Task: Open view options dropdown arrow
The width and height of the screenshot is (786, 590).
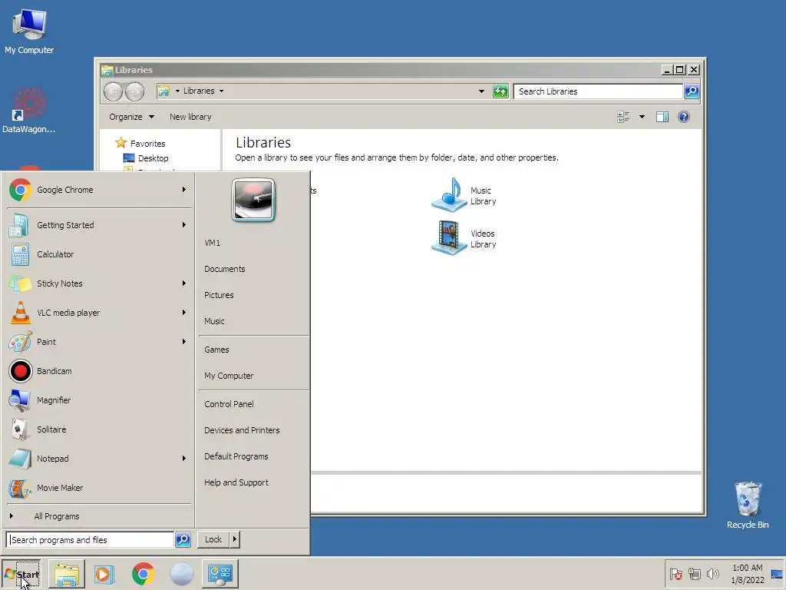Action: point(642,117)
